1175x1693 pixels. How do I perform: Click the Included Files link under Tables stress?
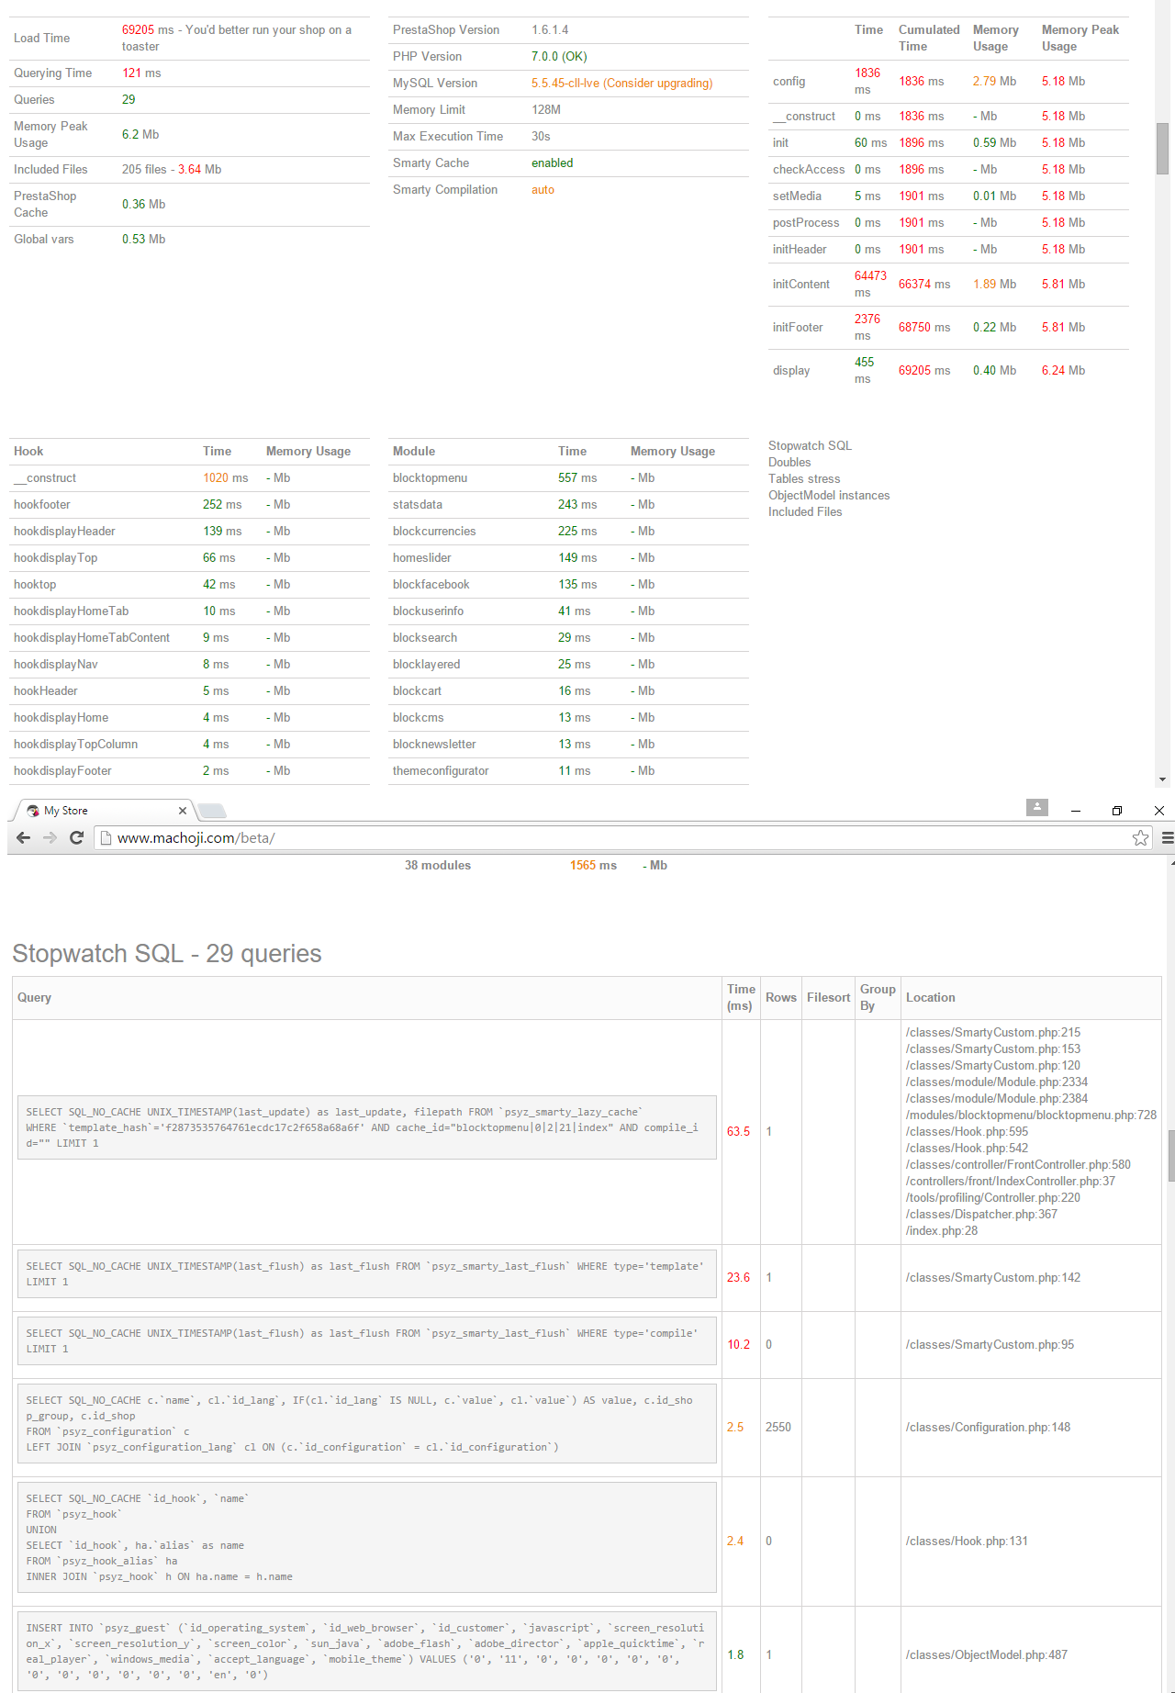coord(805,512)
